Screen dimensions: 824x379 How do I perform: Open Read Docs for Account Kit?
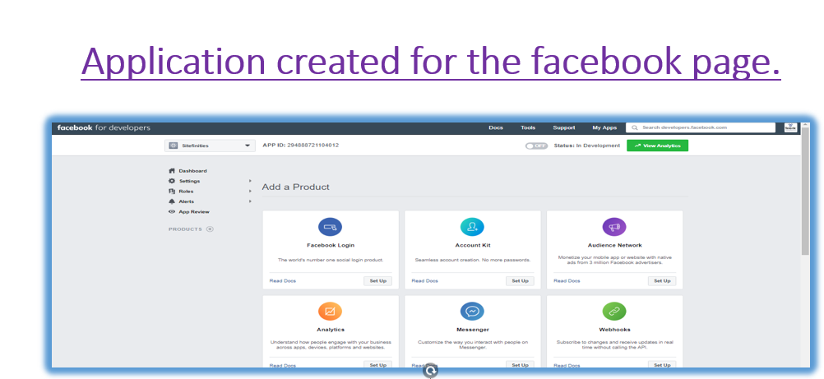point(424,280)
